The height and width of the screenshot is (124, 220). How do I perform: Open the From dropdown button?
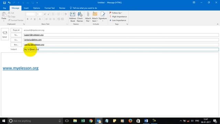16,30
